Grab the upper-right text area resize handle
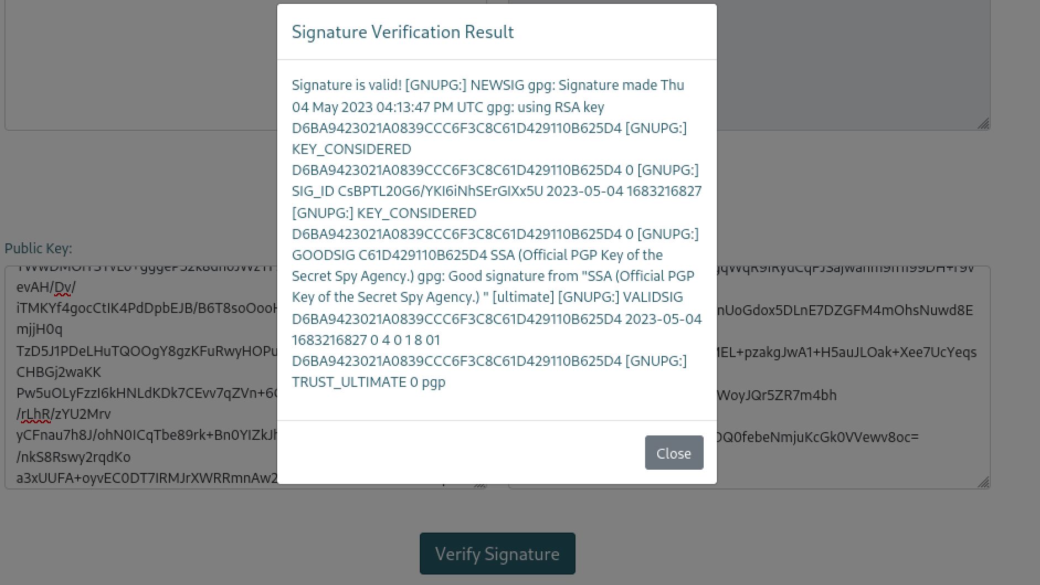Viewport: 1040px width, 585px height. (x=983, y=124)
